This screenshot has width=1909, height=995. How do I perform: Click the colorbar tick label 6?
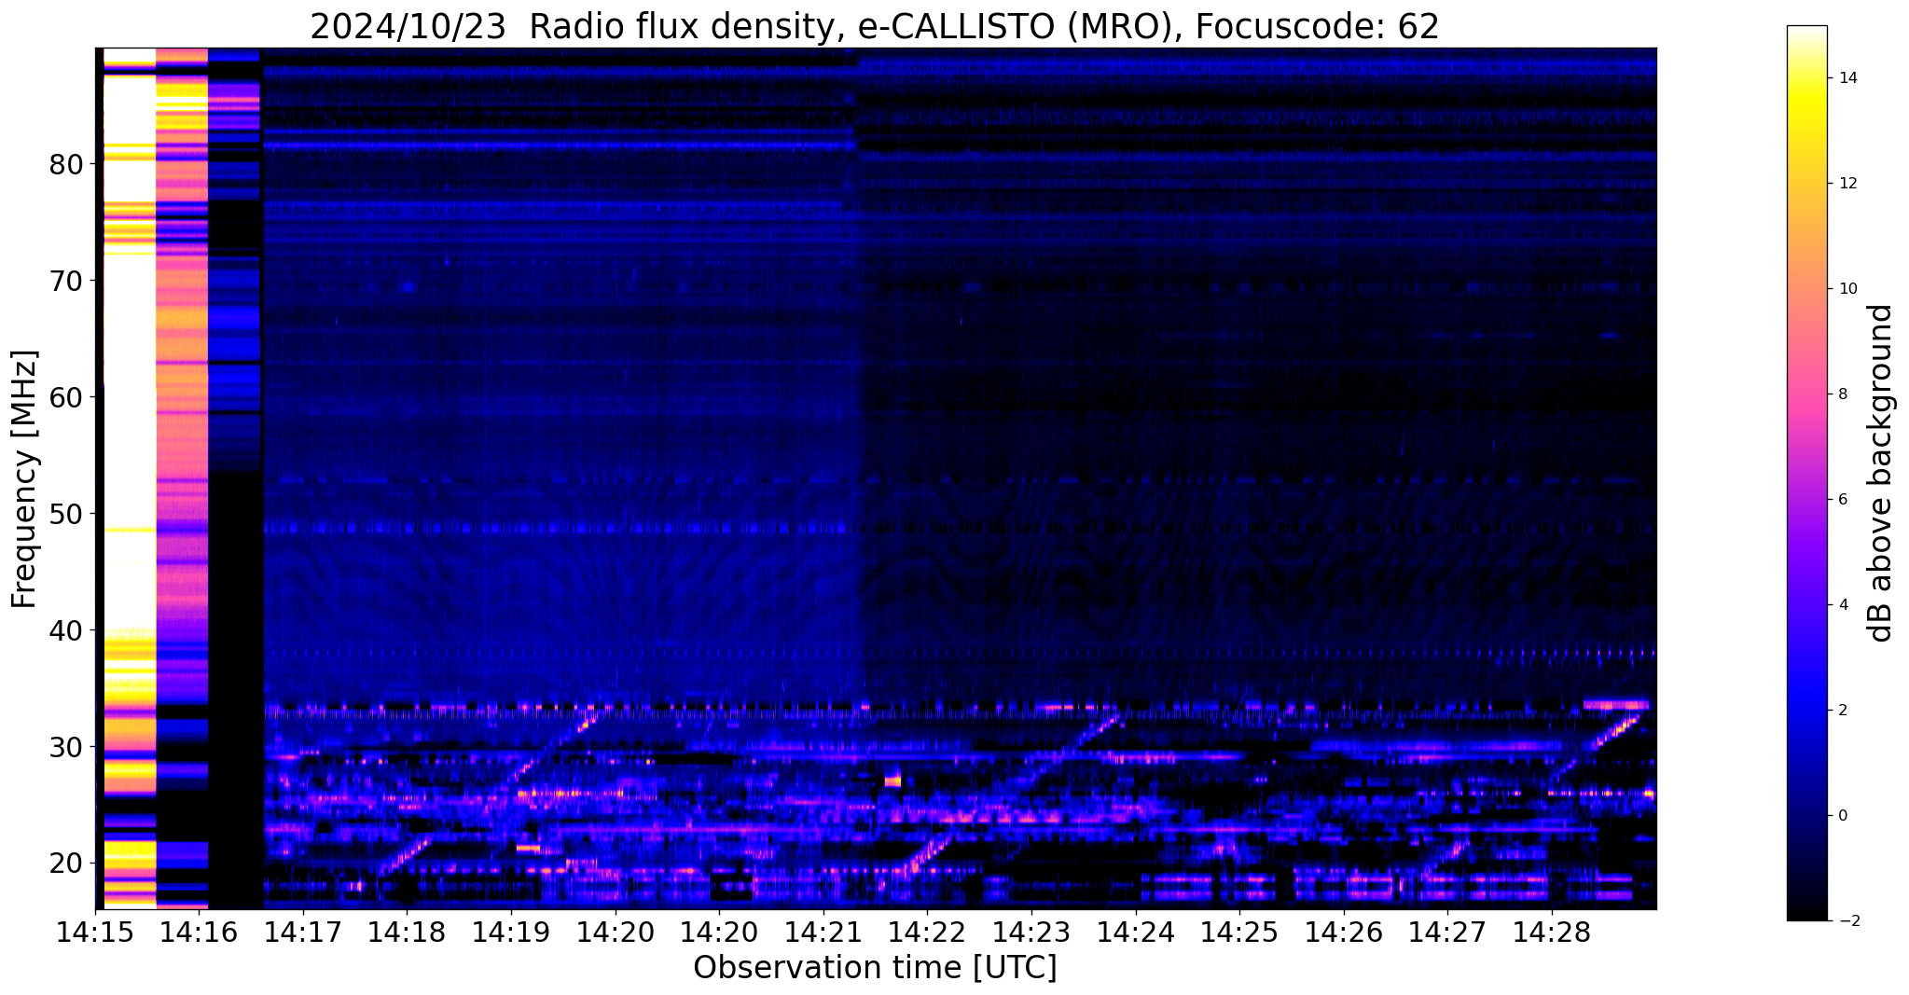1842,500
